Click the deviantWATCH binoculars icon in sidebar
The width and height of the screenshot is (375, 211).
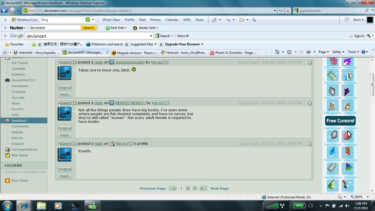(7, 80)
